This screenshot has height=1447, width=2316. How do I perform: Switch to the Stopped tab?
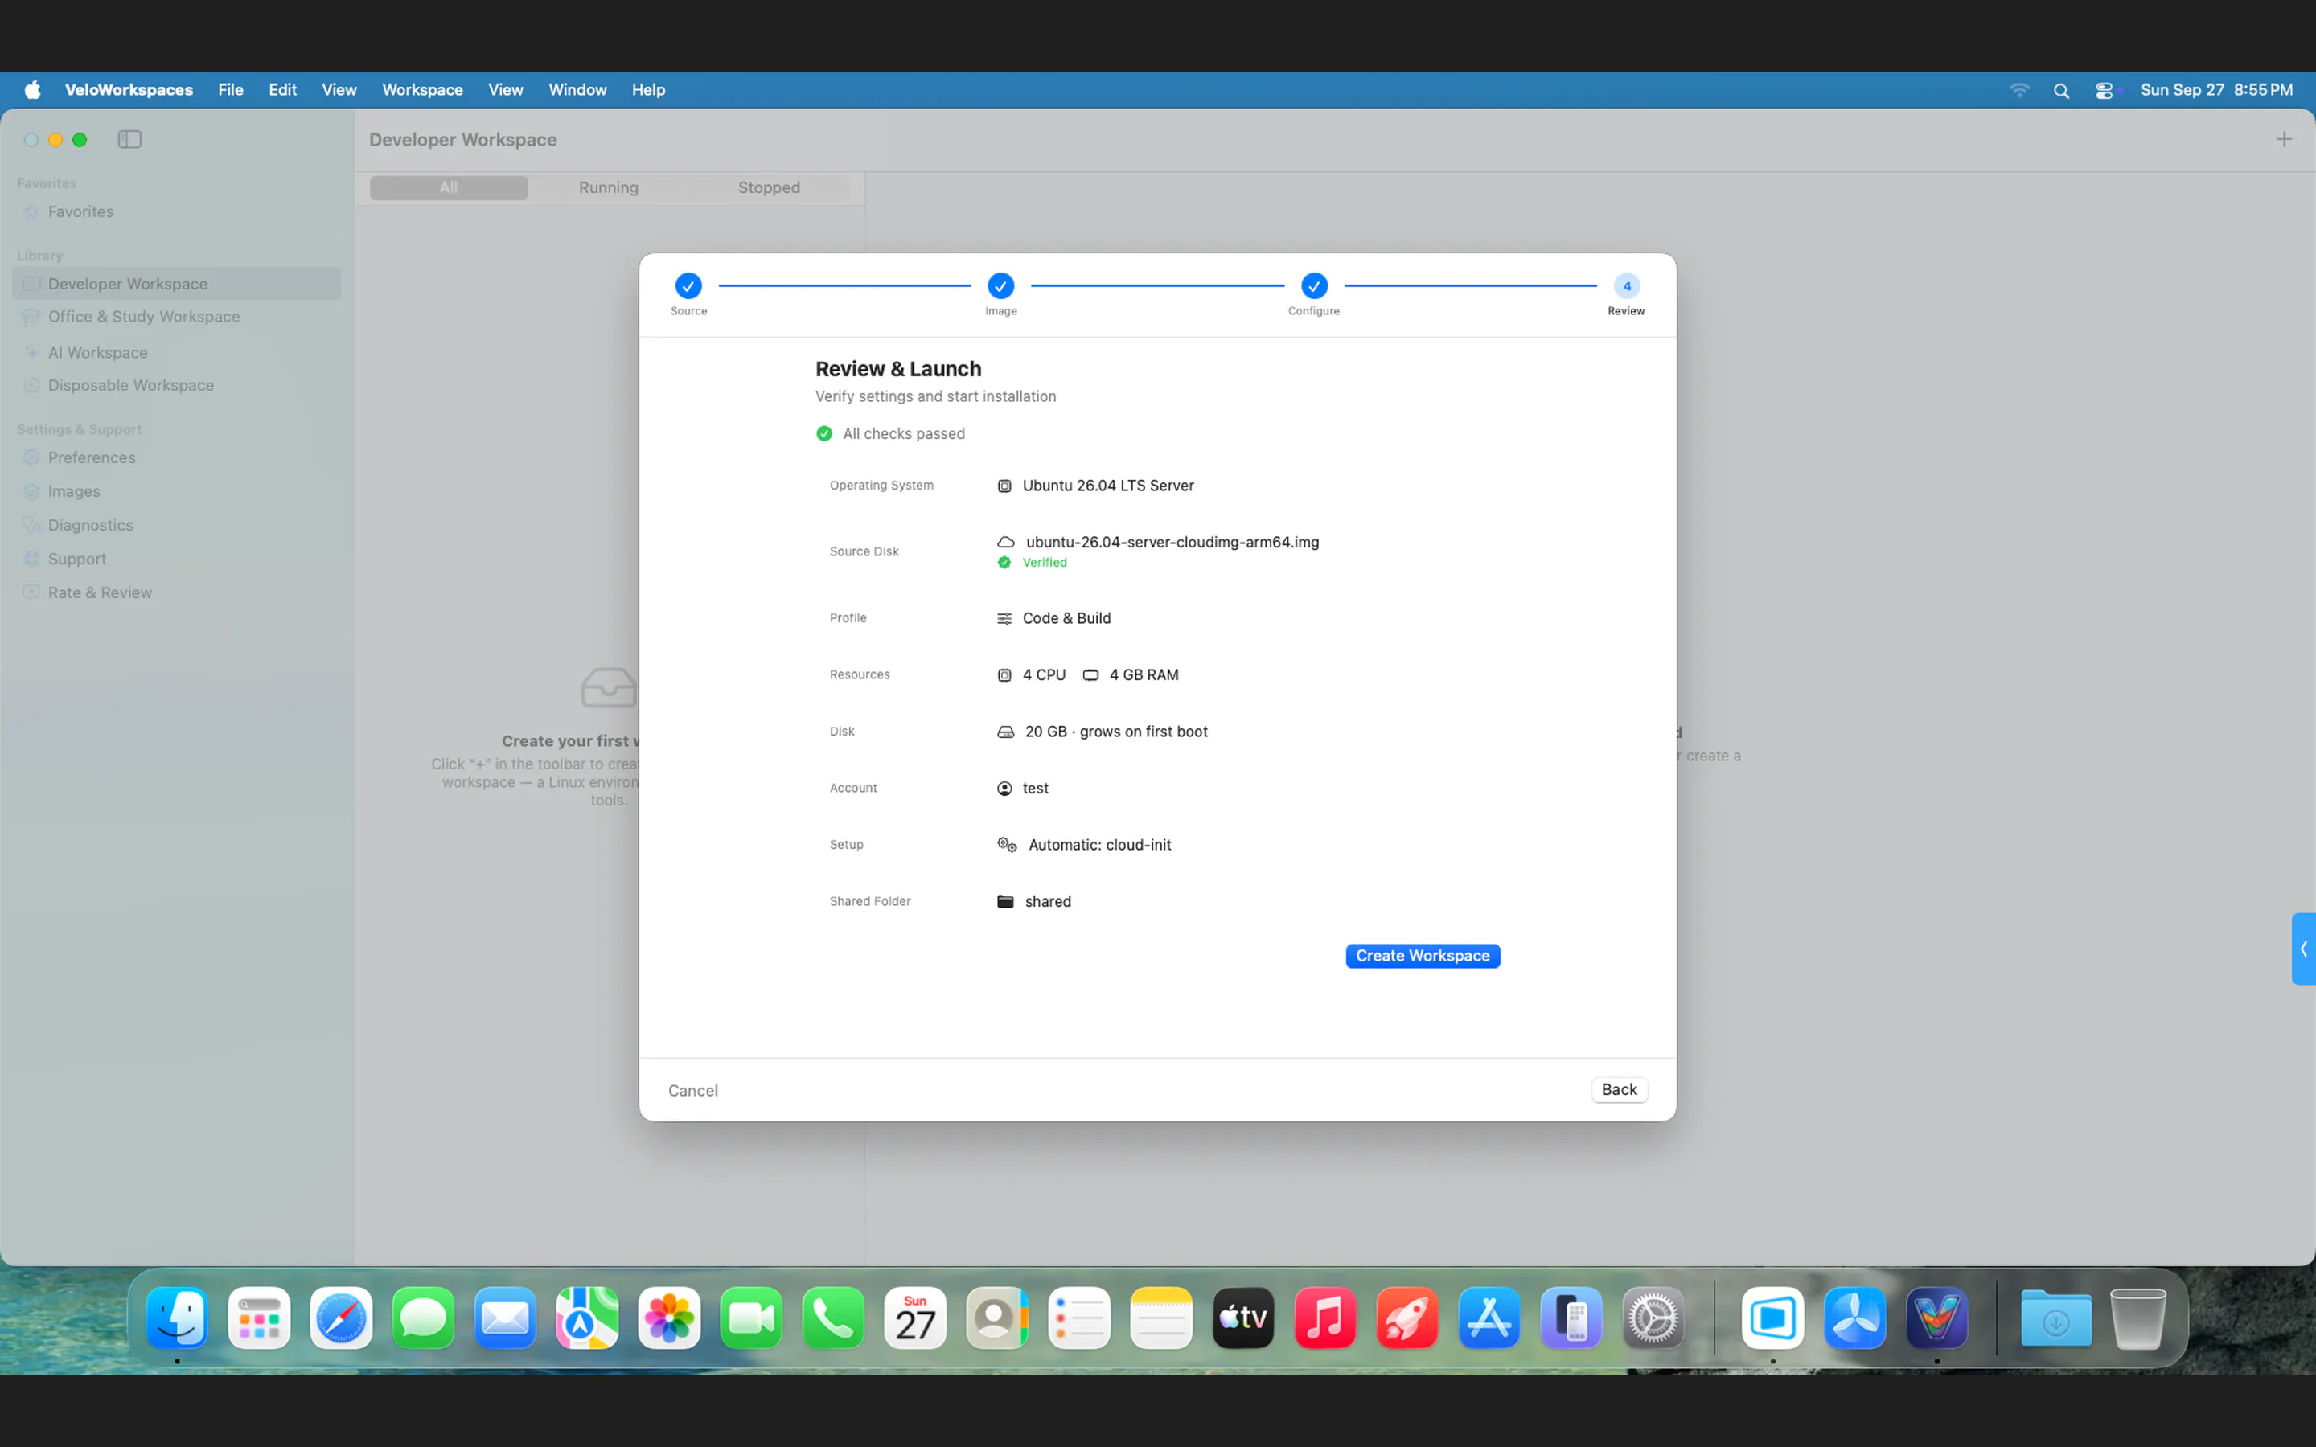[769, 187]
